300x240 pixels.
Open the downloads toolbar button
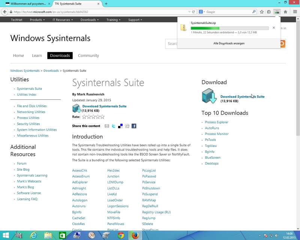click(277, 12)
